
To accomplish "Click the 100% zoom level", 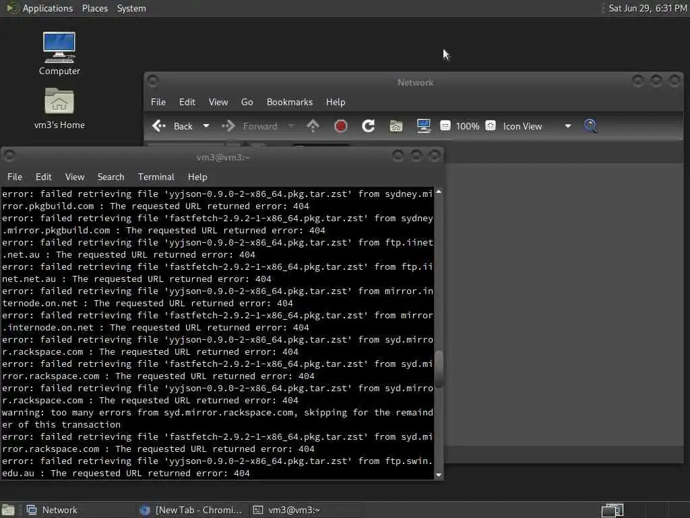I will pos(468,126).
